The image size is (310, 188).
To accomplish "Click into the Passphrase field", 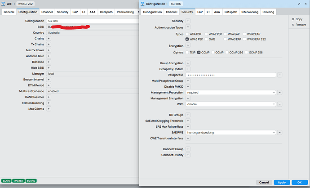I will click(x=230, y=75).
